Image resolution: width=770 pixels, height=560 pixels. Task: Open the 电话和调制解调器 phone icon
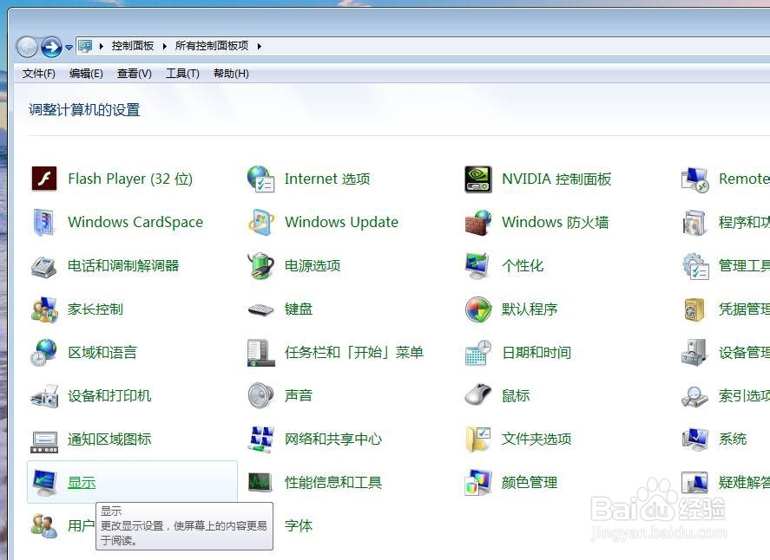(44, 266)
